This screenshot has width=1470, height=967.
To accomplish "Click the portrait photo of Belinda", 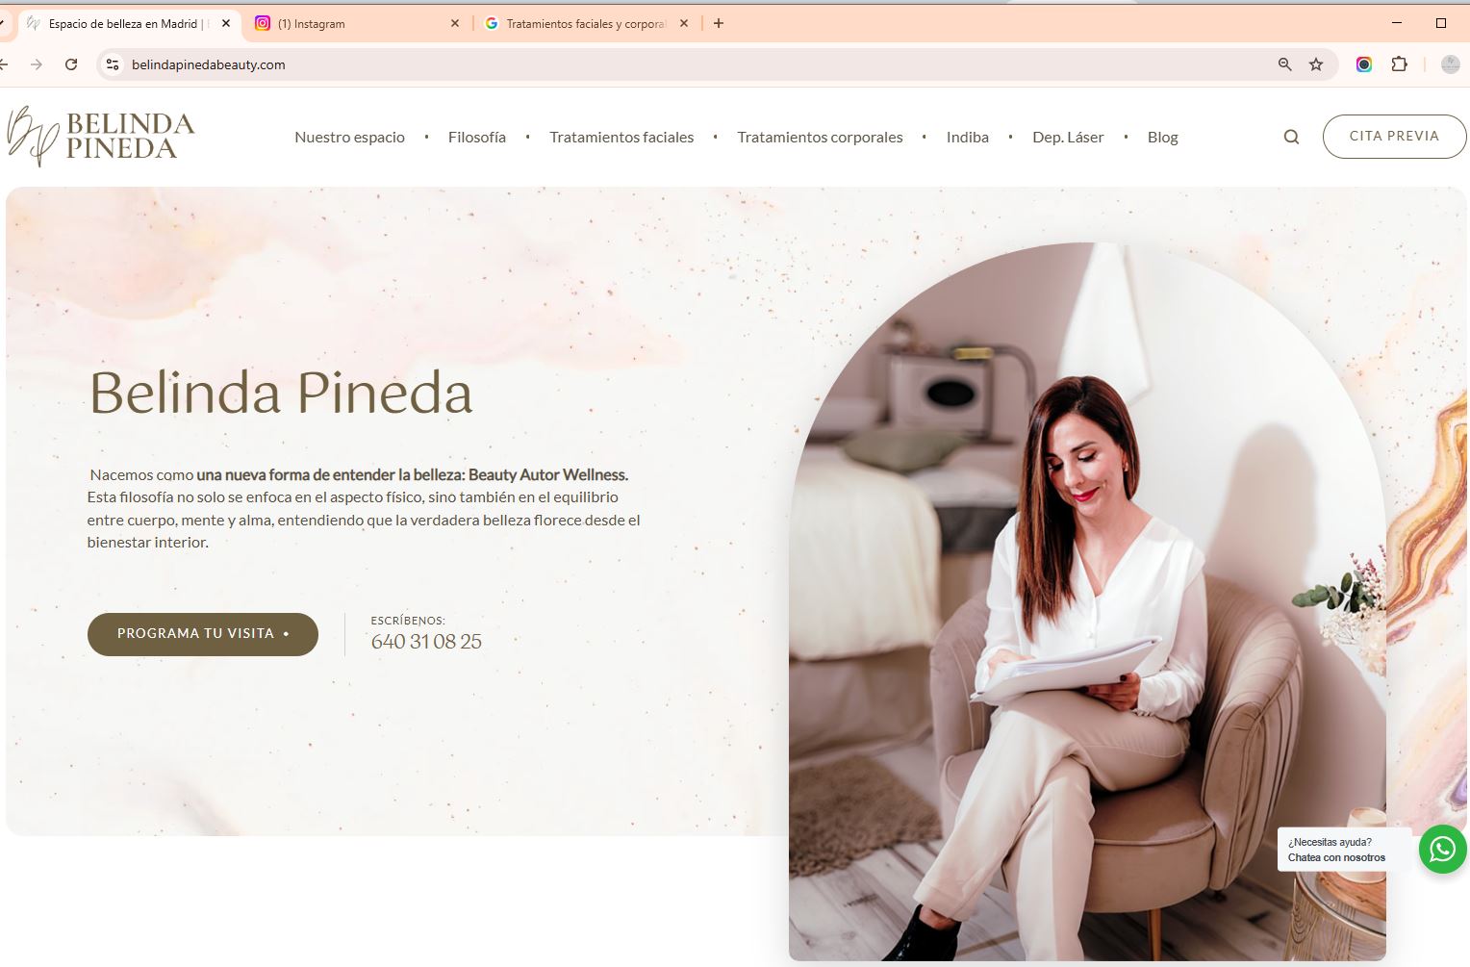I will coord(1087,601).
